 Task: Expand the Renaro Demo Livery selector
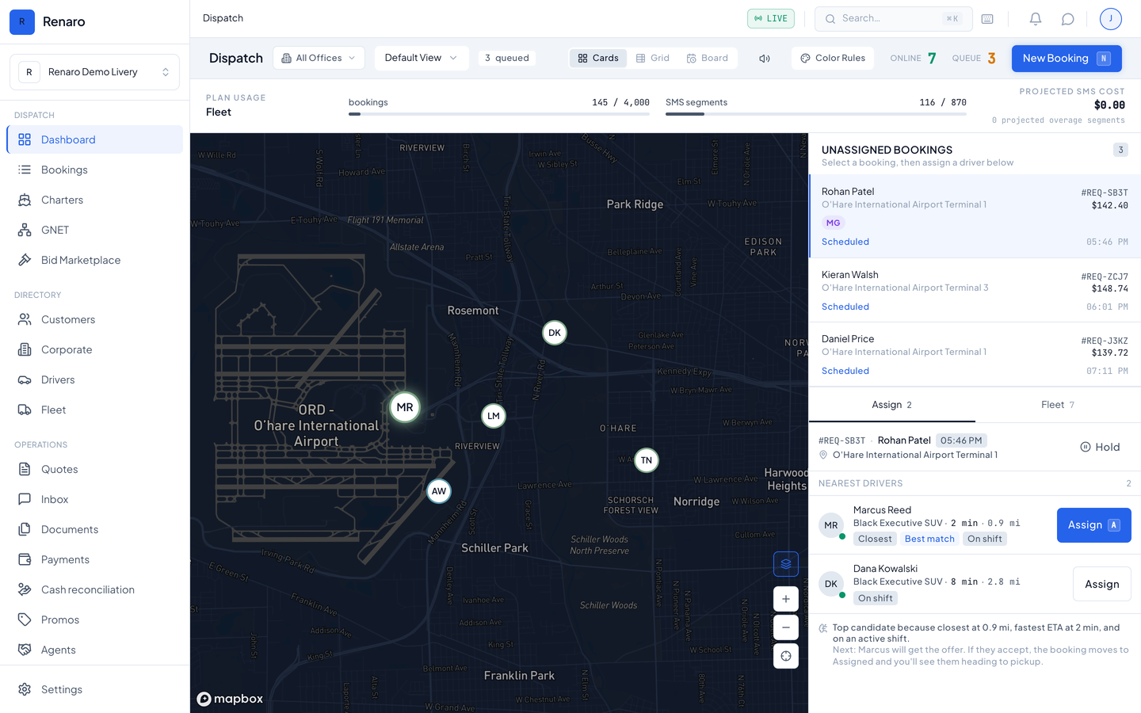click(x=95, y=72)
